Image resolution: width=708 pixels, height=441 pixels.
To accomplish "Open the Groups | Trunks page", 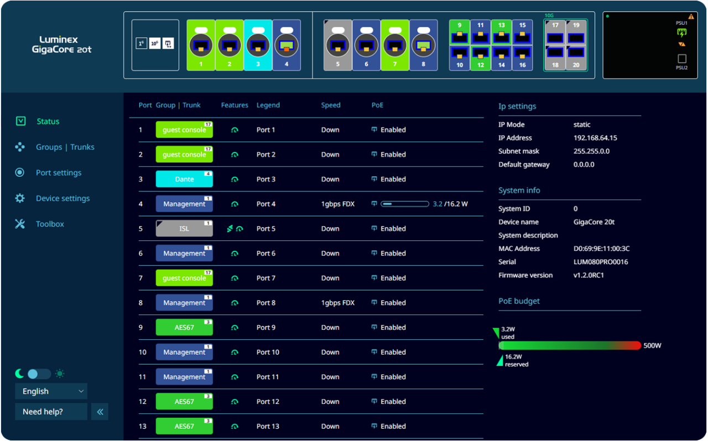I will (x=65, y=147).
